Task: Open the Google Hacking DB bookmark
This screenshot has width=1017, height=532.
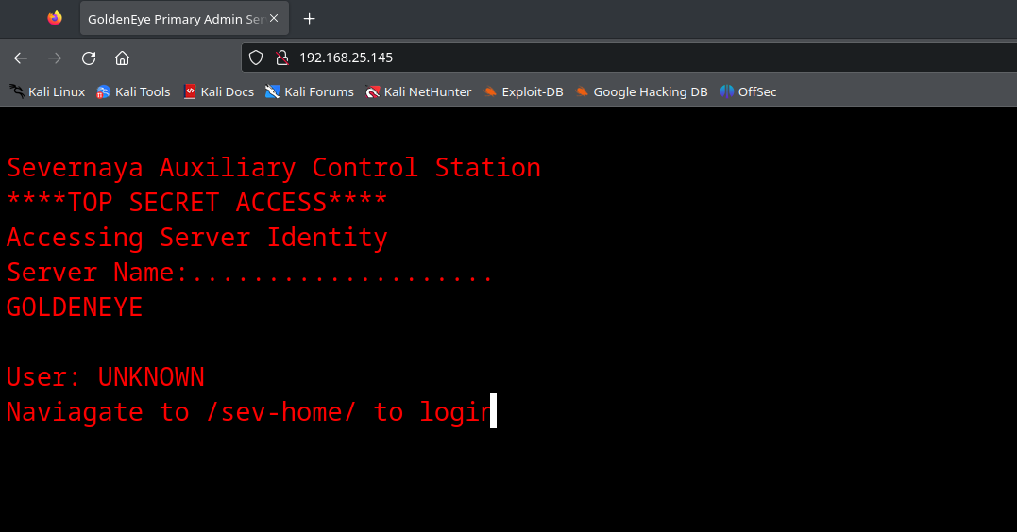Action: [x=641, y=92]
